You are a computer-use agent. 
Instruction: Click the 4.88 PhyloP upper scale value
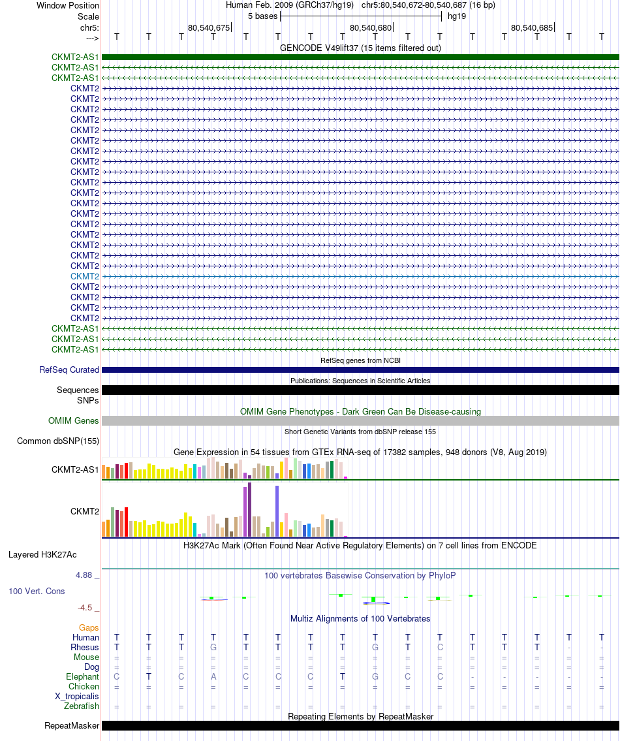(x=84, y=575)
